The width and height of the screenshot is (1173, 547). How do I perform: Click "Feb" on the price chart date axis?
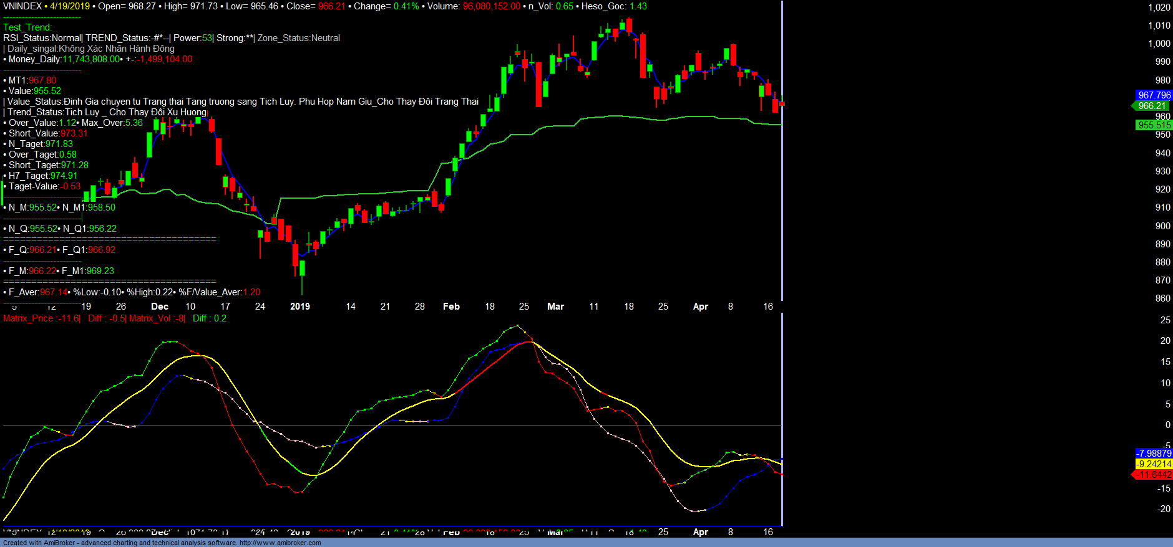pyautogui.click(x=451, y=307)
